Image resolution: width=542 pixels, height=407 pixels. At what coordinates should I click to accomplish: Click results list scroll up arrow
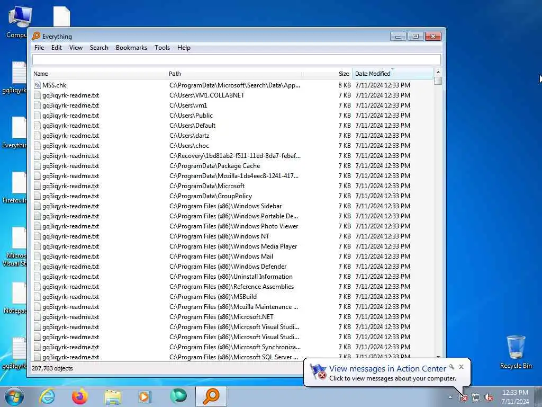(x=438, y=72)
